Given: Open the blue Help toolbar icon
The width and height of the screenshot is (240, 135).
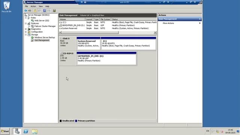Looking at the screenshot, I should pyautogui.click(x=45, y=10).
